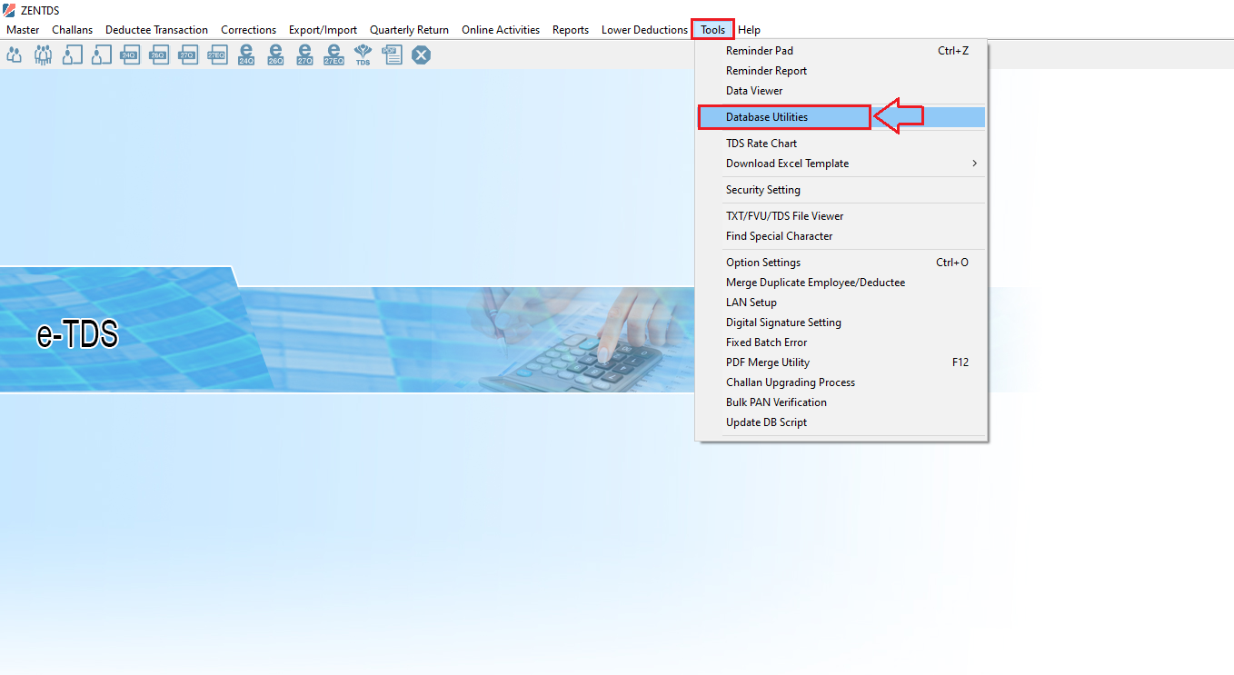1234x675 pixels.
Task: Select Find Special Character entry
Action: (841, 236)
